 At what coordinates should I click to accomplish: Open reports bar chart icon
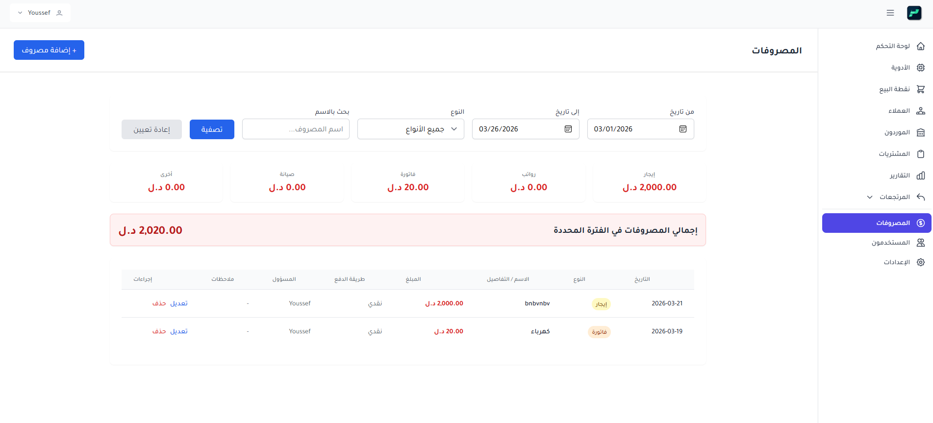point(921,175)
